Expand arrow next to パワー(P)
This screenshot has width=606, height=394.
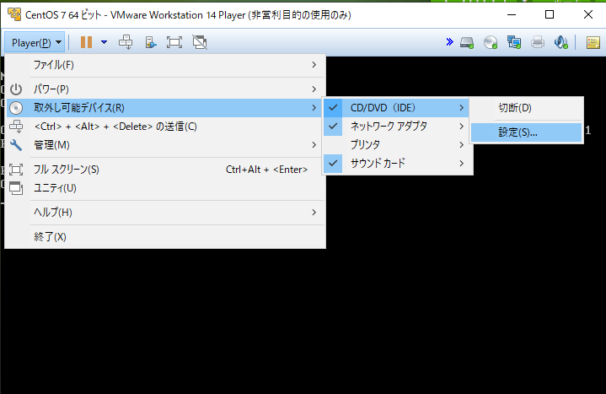point(314,89)
